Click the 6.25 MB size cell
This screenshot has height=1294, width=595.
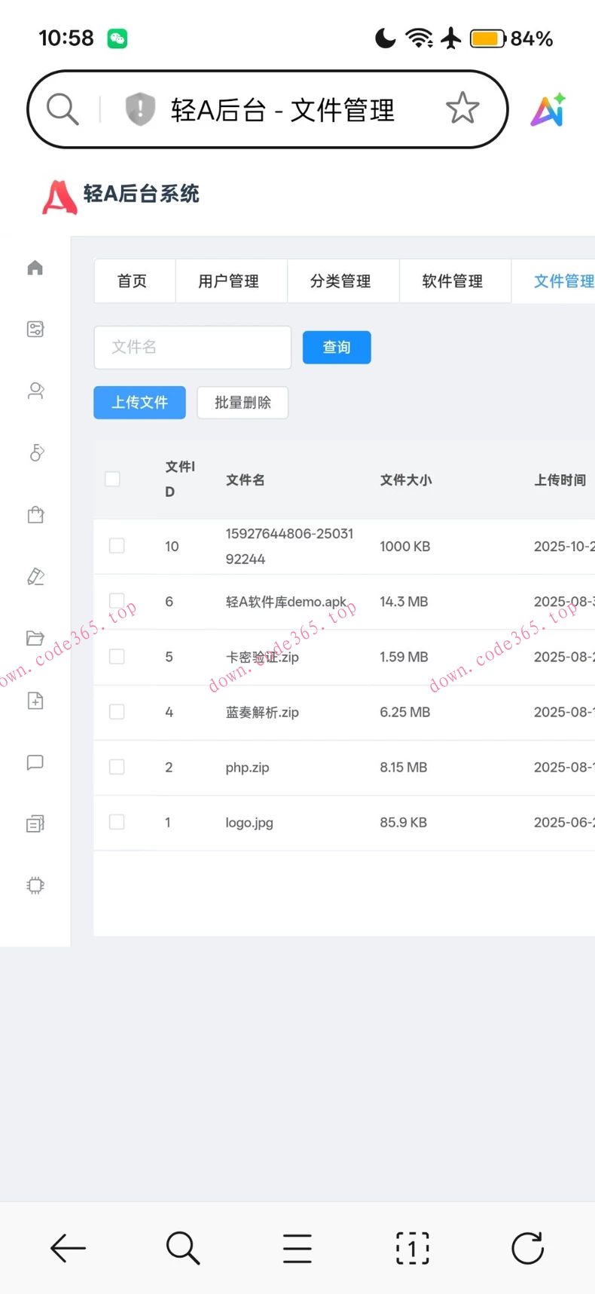[405, 712]
